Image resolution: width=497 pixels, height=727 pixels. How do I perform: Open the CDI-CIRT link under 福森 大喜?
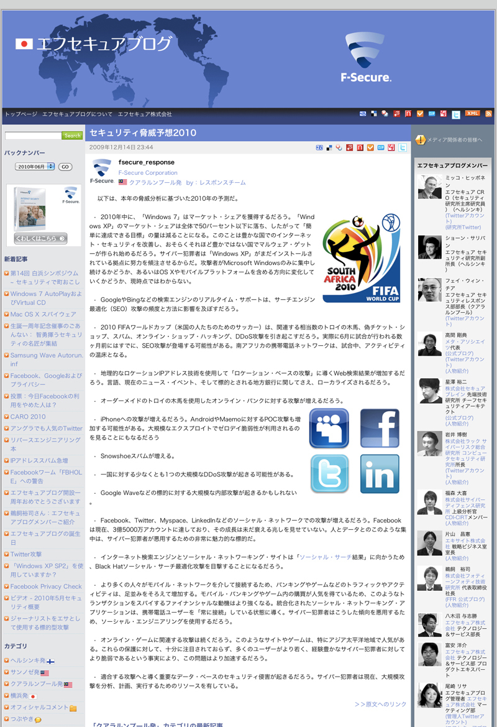click(456, 517)
